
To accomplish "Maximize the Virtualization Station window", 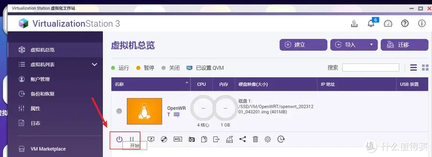I will point(420,8).
